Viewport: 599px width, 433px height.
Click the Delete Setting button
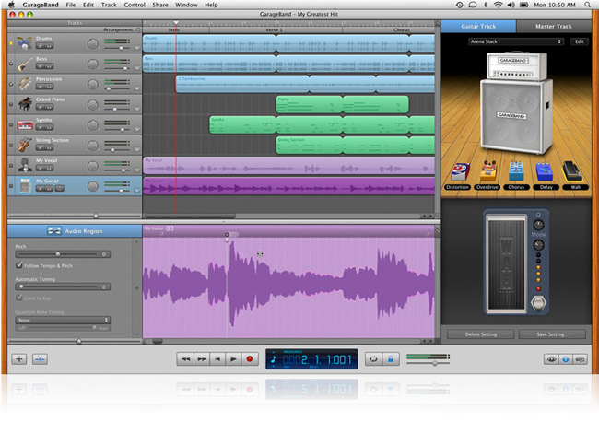[479, 334]
